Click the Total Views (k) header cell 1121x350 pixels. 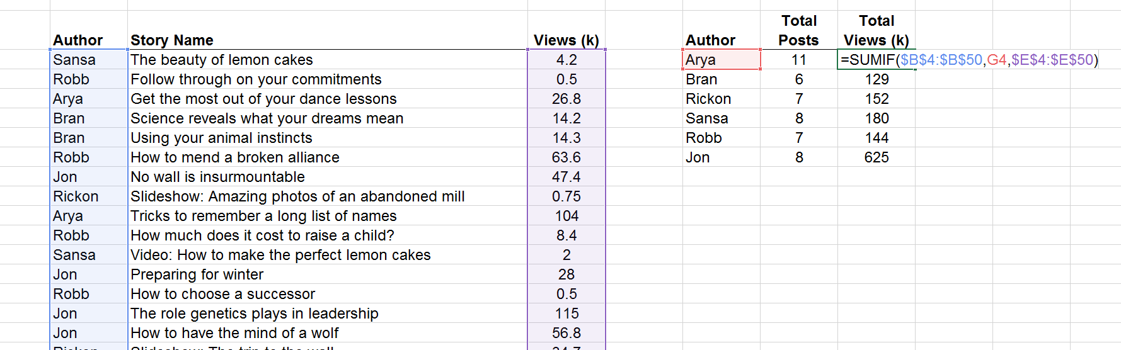click(876, 30)
